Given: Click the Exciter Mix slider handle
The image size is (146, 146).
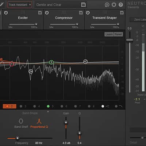Looking at the screenshot, I should click(36, 24).
